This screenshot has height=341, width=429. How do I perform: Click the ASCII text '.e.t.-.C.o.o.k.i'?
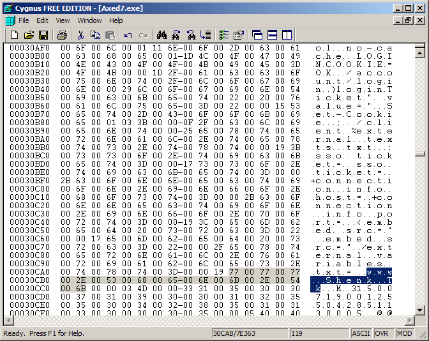point(352,114)
